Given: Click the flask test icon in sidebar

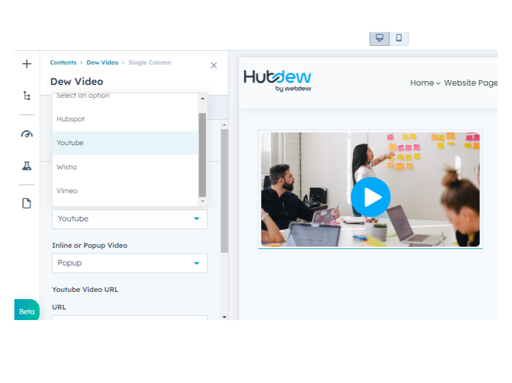Looking at the screenshot, I should point(27,166).
